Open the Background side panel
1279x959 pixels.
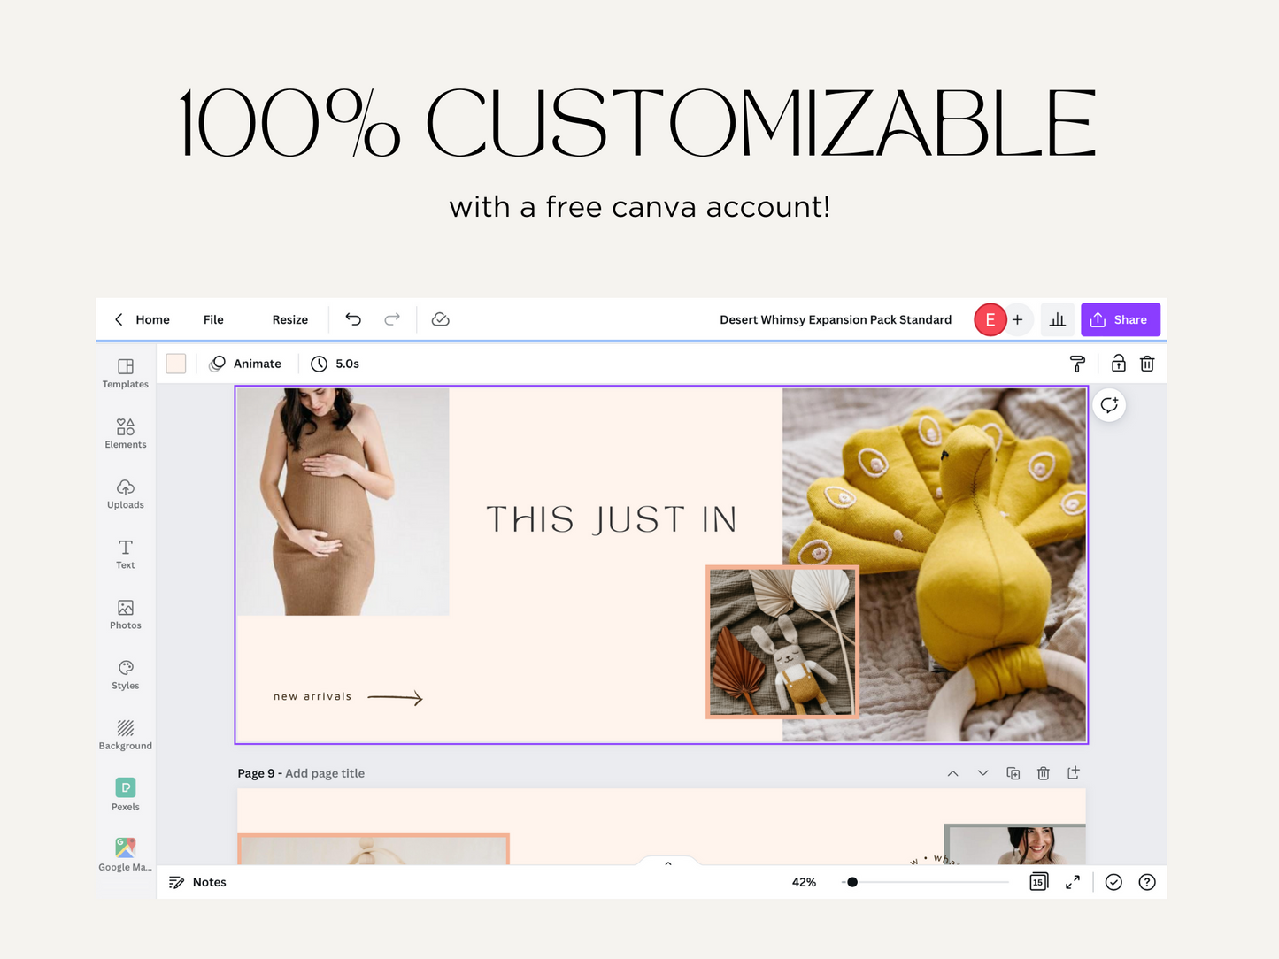(x=126, y=734)
